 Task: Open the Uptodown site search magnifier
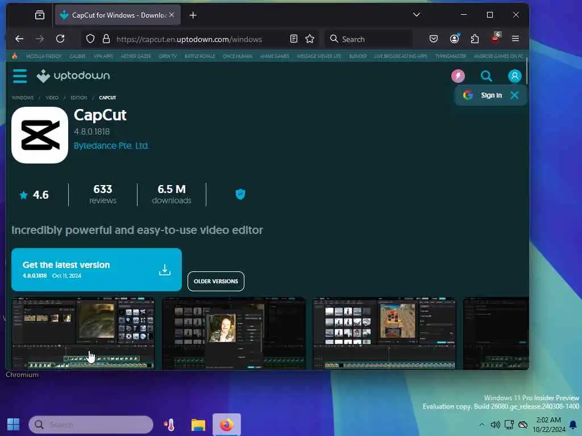(487, 76)
